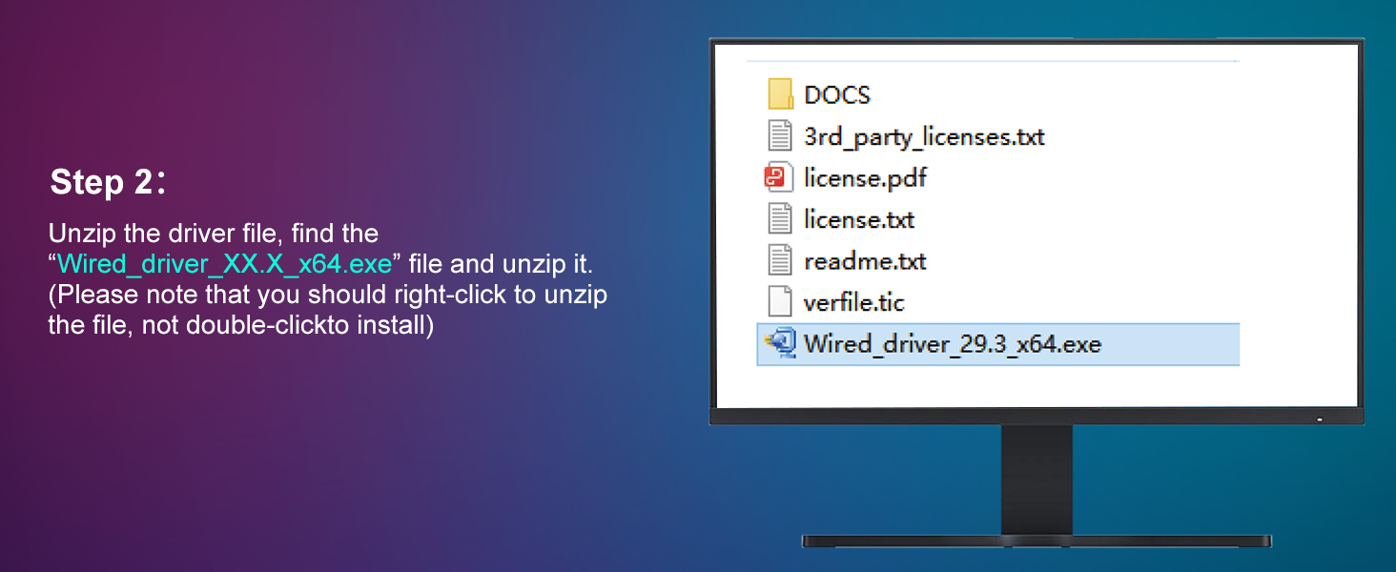This screenshot has height=572, width=1396.
Task: Click the "Step 2:" heading
Action: [x=108, y=182]
